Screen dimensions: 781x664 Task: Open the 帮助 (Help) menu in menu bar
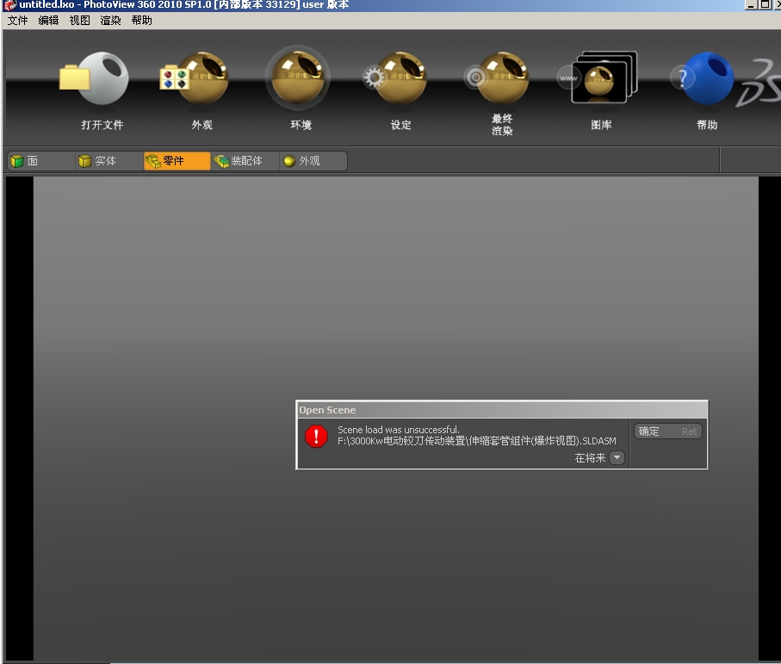[x=141, y=21]
